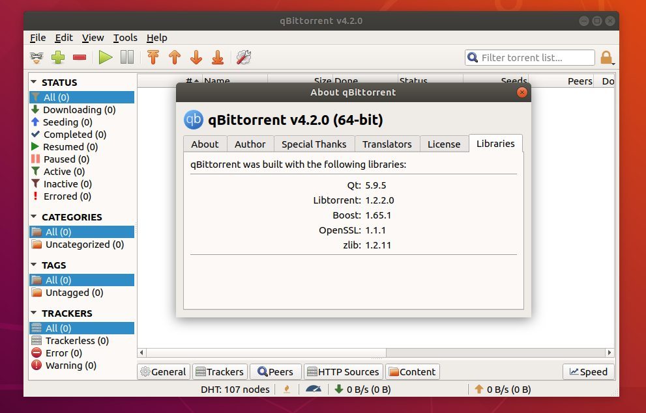
Task: Select Paused (0) status filter
Action: [81, 159]
